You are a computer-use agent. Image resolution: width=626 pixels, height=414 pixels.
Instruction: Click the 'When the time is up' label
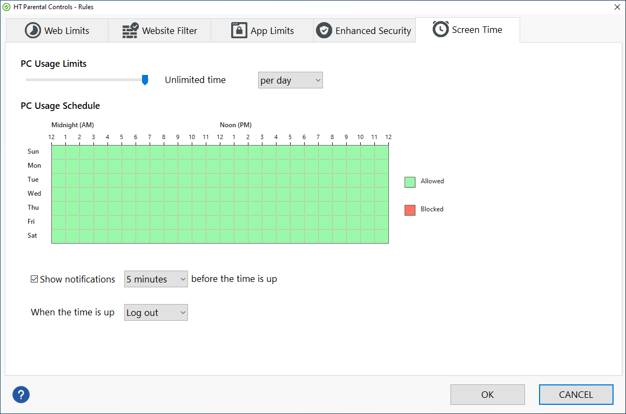[x=73, y=313]
